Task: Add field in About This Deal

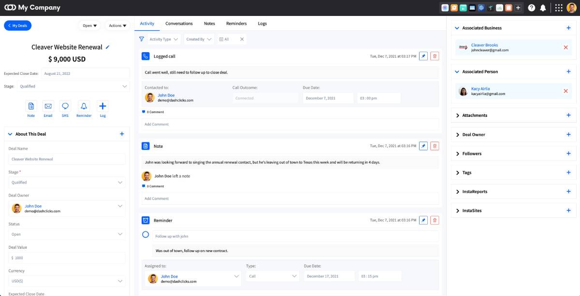Action: 122,134
